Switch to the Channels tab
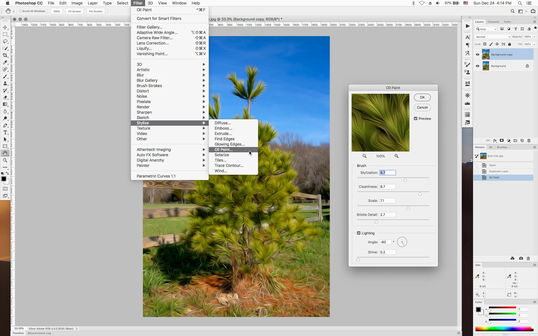This screenshot has height=336, width=538. pos(493,22)
